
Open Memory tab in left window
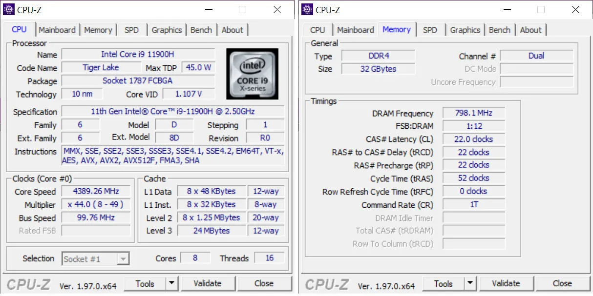coord(98,30)
